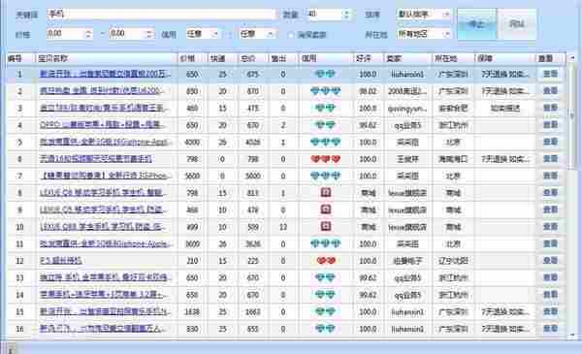The width and height of the screenshot is (582, 354).
Task: Click the red mall badge icon in row 8
Action: pyautogui.click(x=326, y=193)
